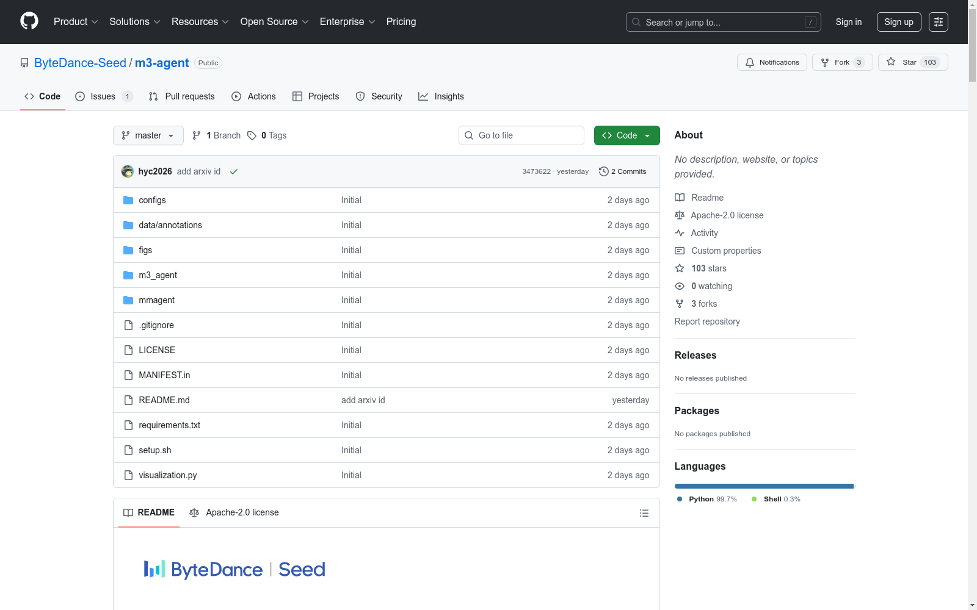Click the Notifications bell icon
This screenshot has height=610, width=977.
(x=750, y=62)
